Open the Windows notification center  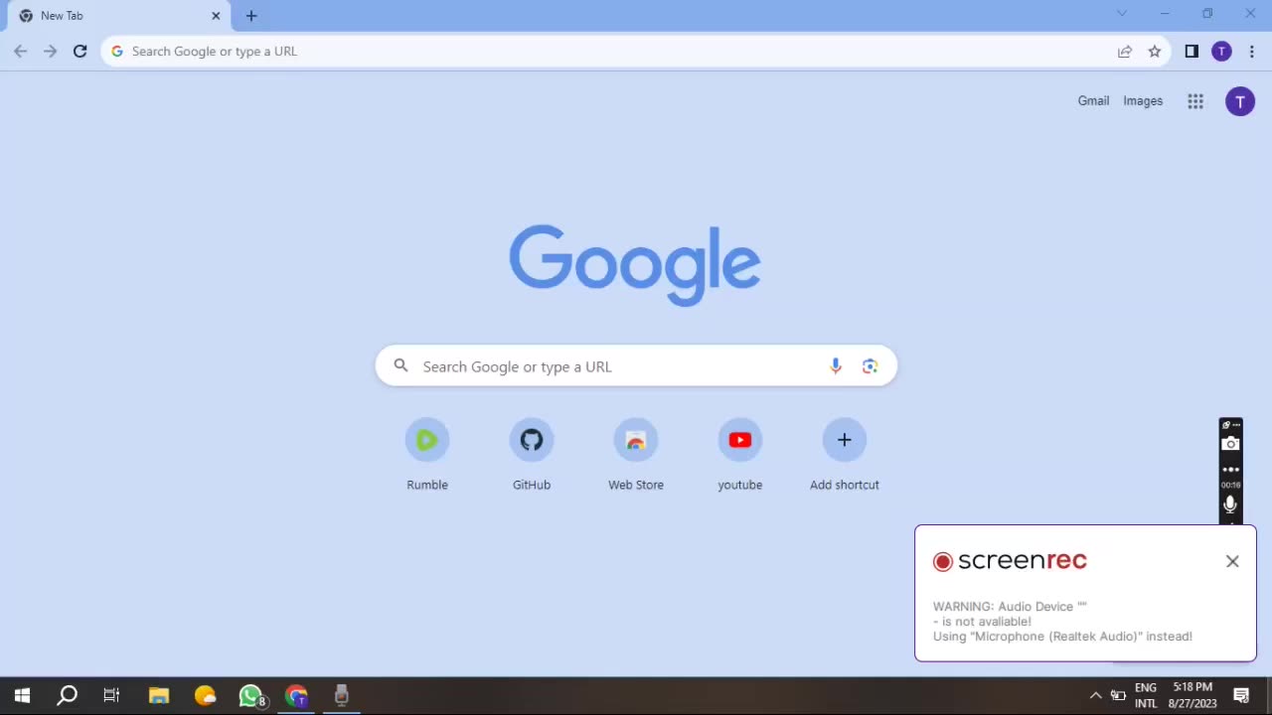(1241, 696)
